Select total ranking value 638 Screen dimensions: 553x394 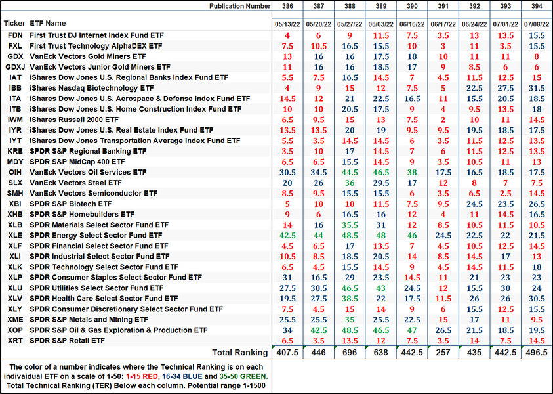[x=381, y=353]
